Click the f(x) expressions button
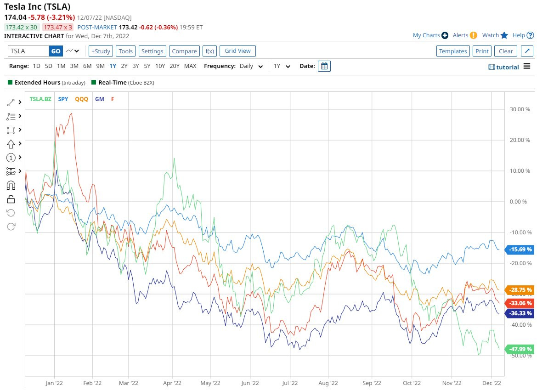This screenshot has width=548, height=391. [210, 51]
